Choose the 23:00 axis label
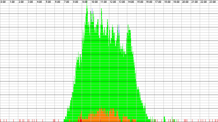 point(213,2)
